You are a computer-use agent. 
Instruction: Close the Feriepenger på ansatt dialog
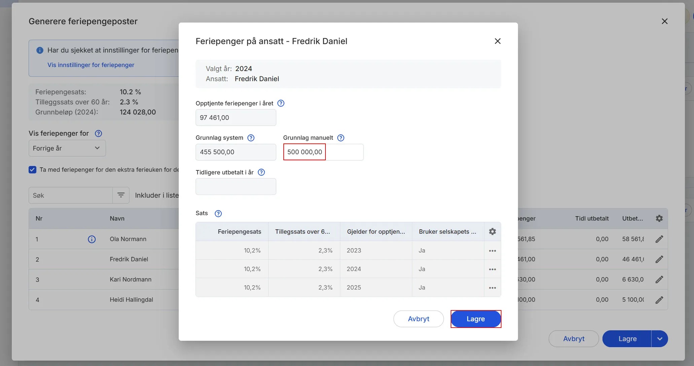tap(497, 41)
